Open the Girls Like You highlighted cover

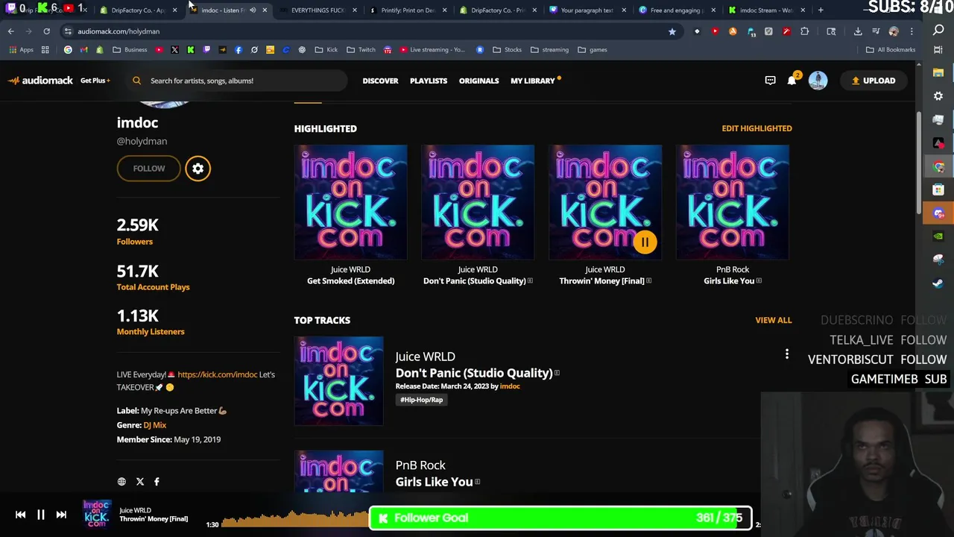pos(733,202)
